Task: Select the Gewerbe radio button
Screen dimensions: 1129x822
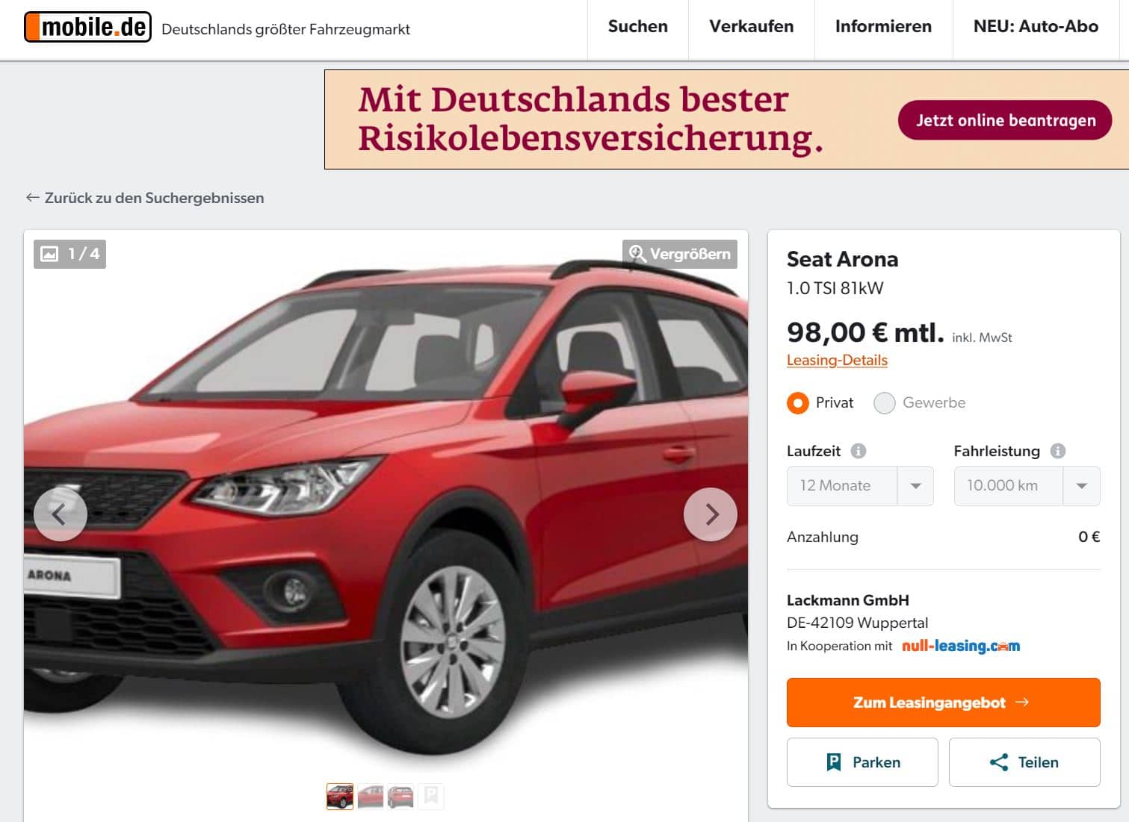Action: [885, 403]
